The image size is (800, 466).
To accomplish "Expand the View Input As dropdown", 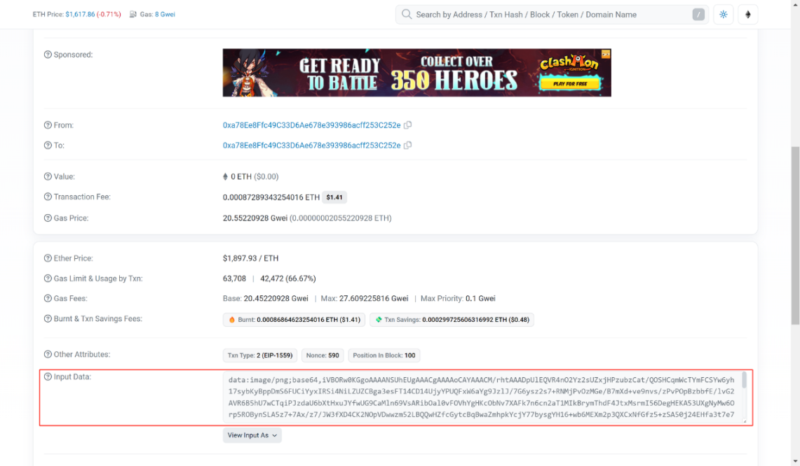I will [x=252, y=435].
